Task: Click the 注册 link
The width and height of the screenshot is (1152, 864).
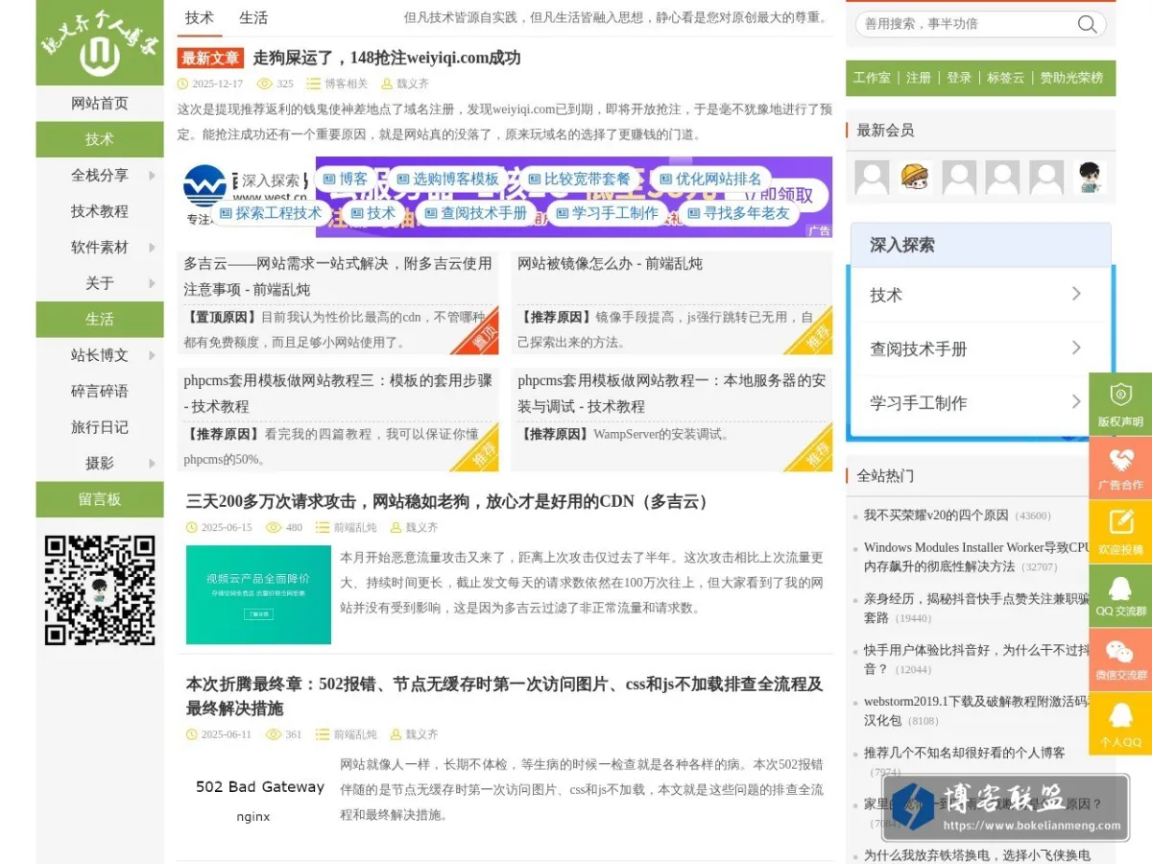Action: 919,78
